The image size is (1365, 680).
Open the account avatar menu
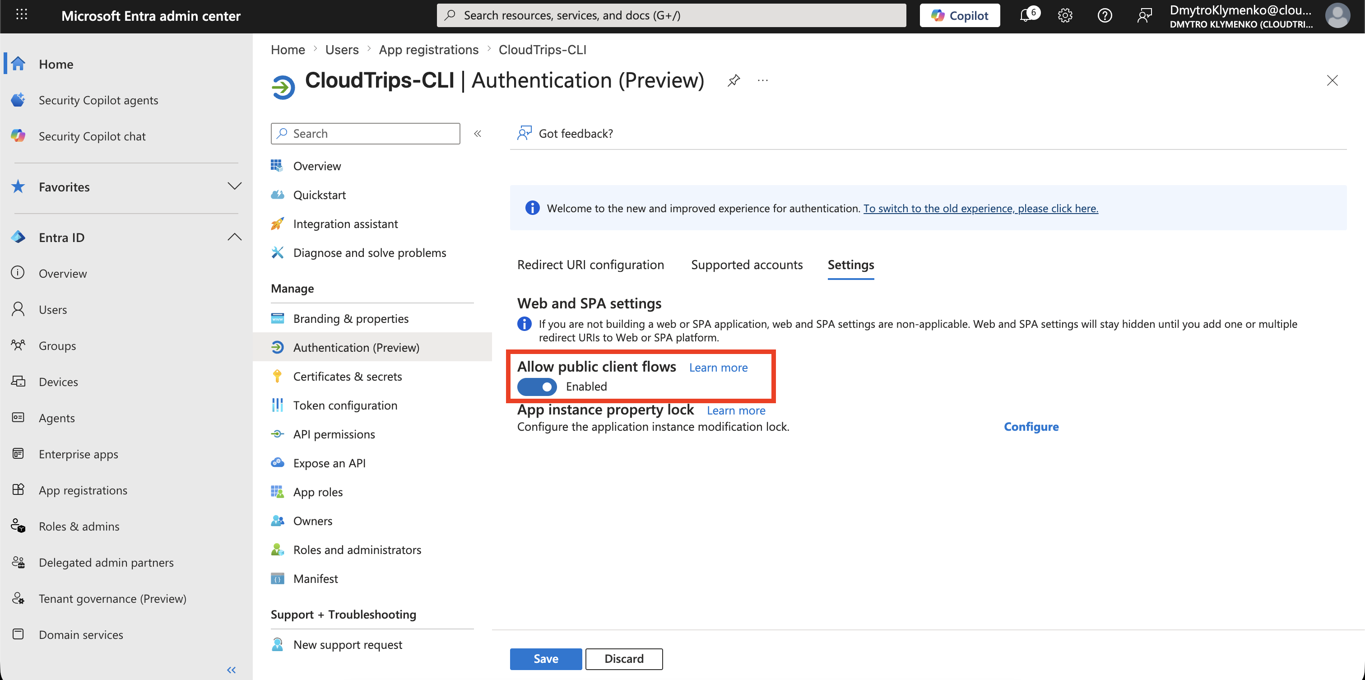pyautogui.click(x=1337, y=15)
